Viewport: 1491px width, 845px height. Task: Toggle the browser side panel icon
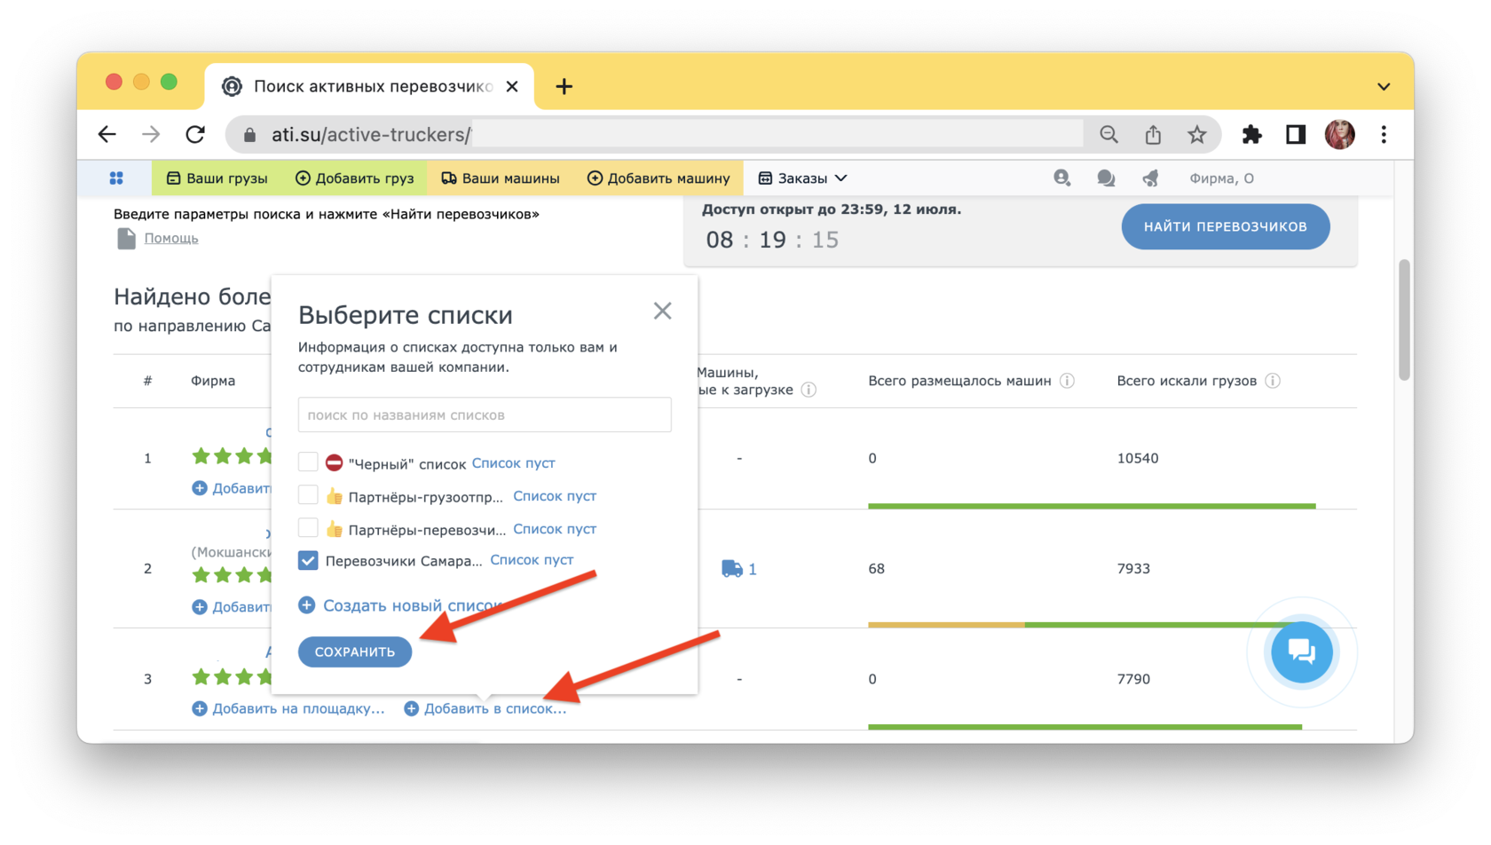pyautogui.click(x=1296, y=134)
